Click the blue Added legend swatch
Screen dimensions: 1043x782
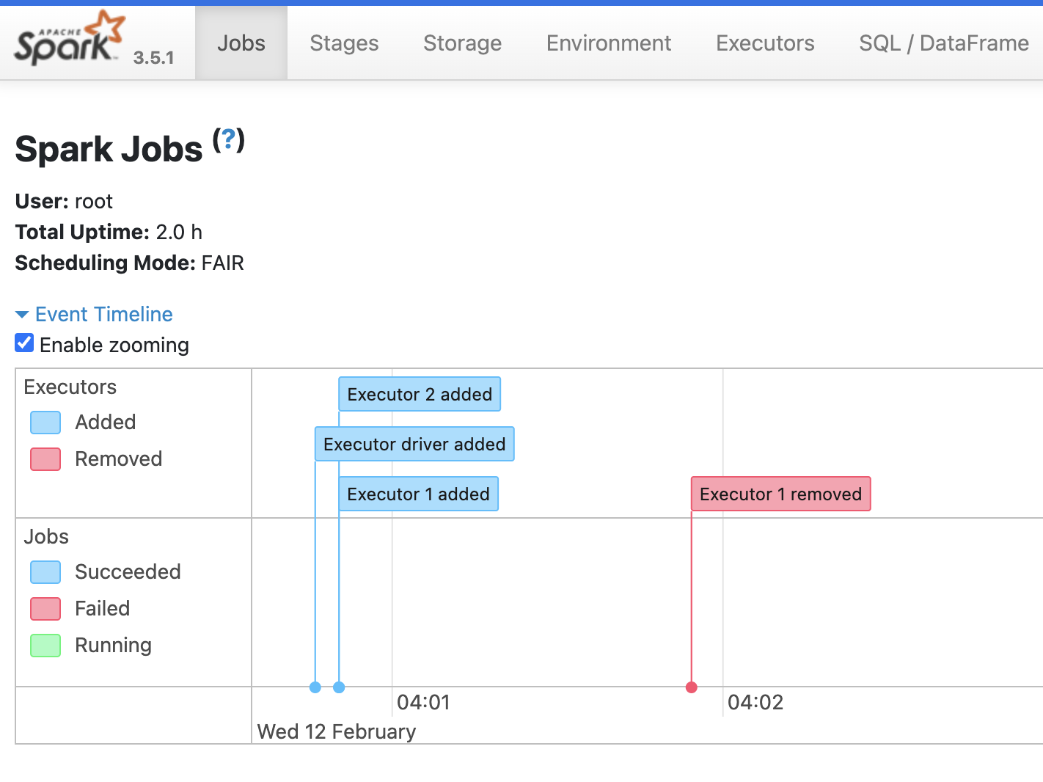(x=45, y=422)
